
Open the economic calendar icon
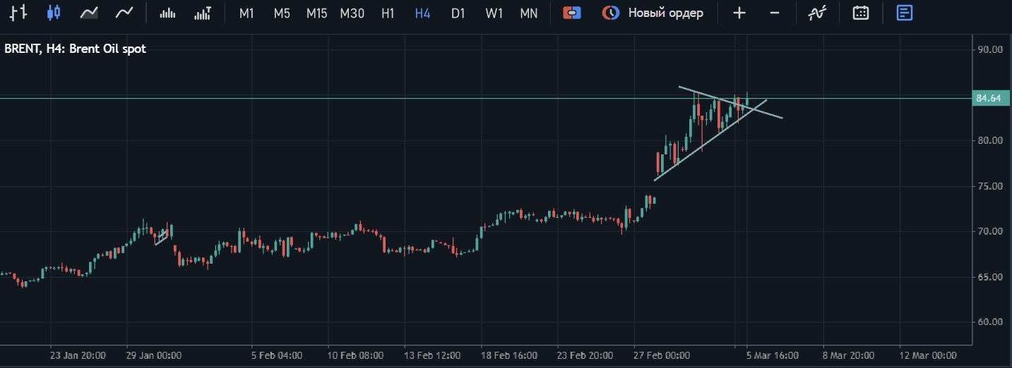[860, 13]
